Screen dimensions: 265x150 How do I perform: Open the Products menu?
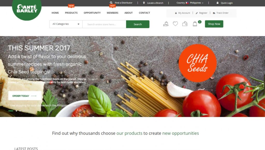click(x=71, y=13)
